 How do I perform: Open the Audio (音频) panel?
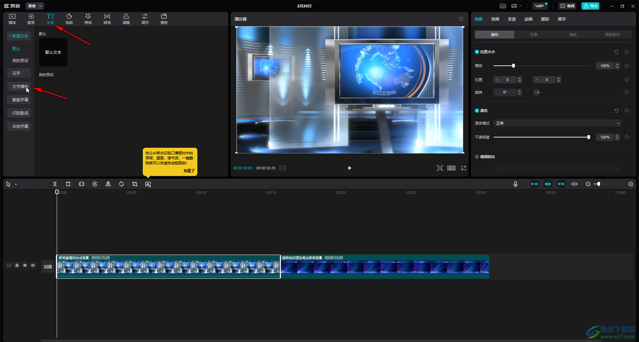(31, 19)
